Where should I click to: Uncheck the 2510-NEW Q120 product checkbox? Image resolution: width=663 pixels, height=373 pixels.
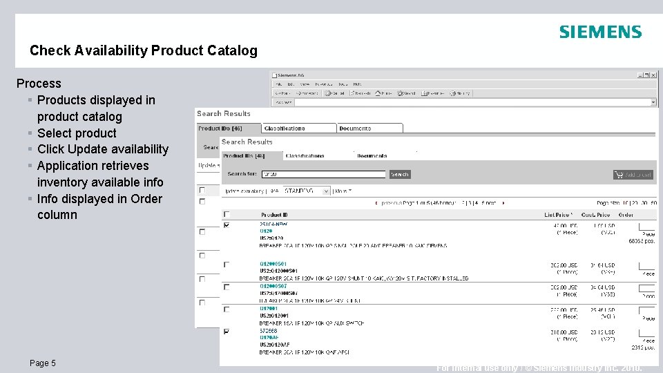[x=227, y=225]
